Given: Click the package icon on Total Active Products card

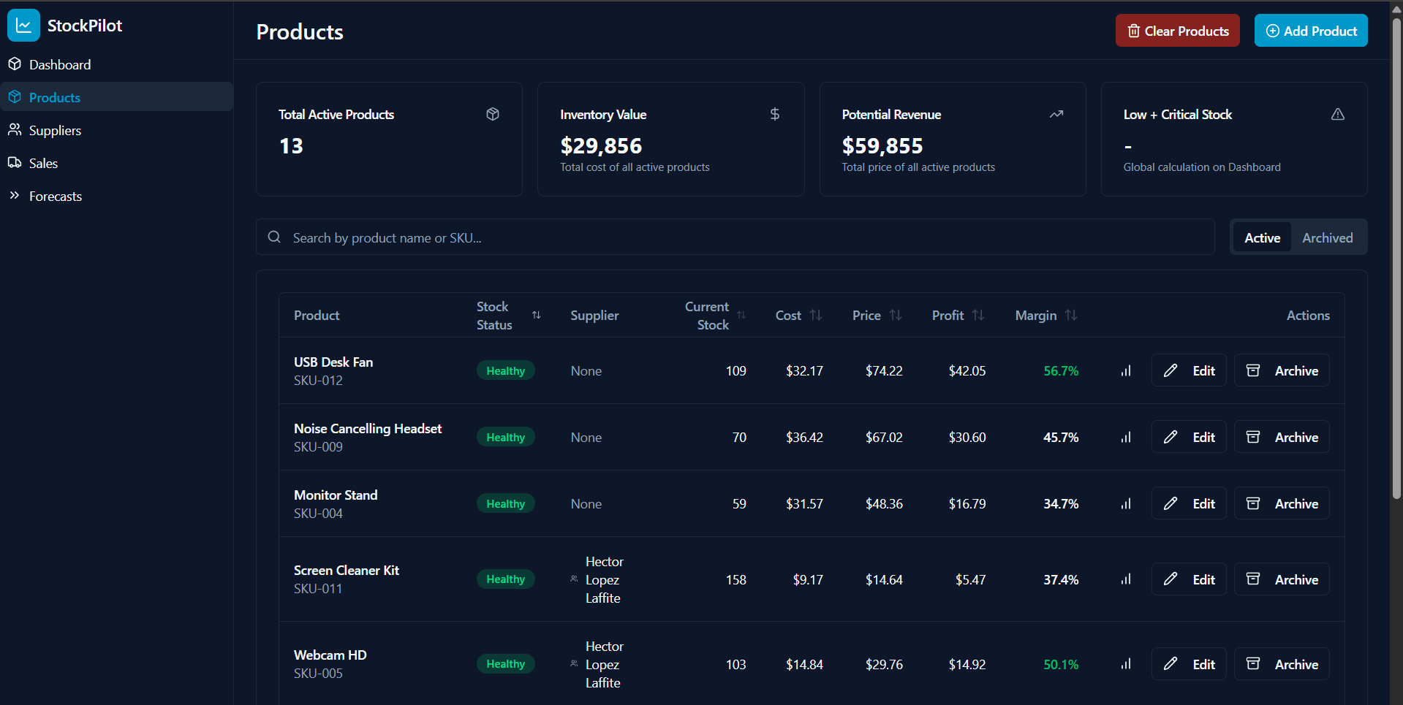Looking at the screenshot, I should click(492, 114).
